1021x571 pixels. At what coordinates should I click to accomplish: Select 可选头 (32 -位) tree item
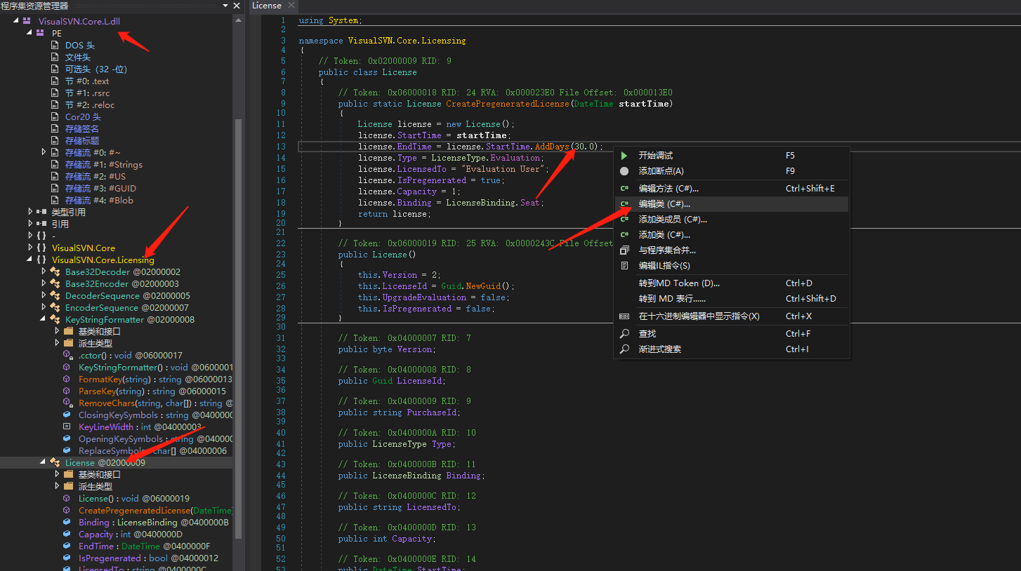click(x=96, y=69)
